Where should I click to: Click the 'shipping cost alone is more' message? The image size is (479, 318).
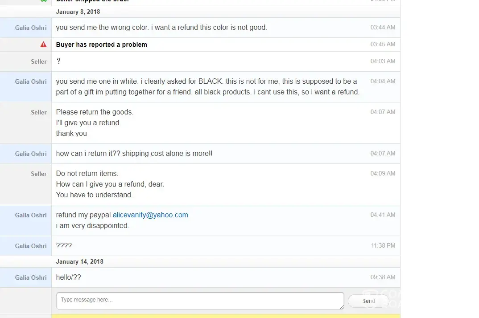click(134, 154)
